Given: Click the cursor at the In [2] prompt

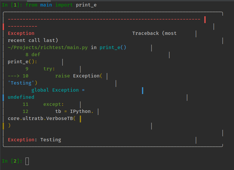Looking at the screenshot, I should pos(27,161).
